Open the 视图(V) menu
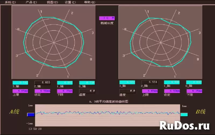Screen dimensions: 215x135 tap(52, 2)
